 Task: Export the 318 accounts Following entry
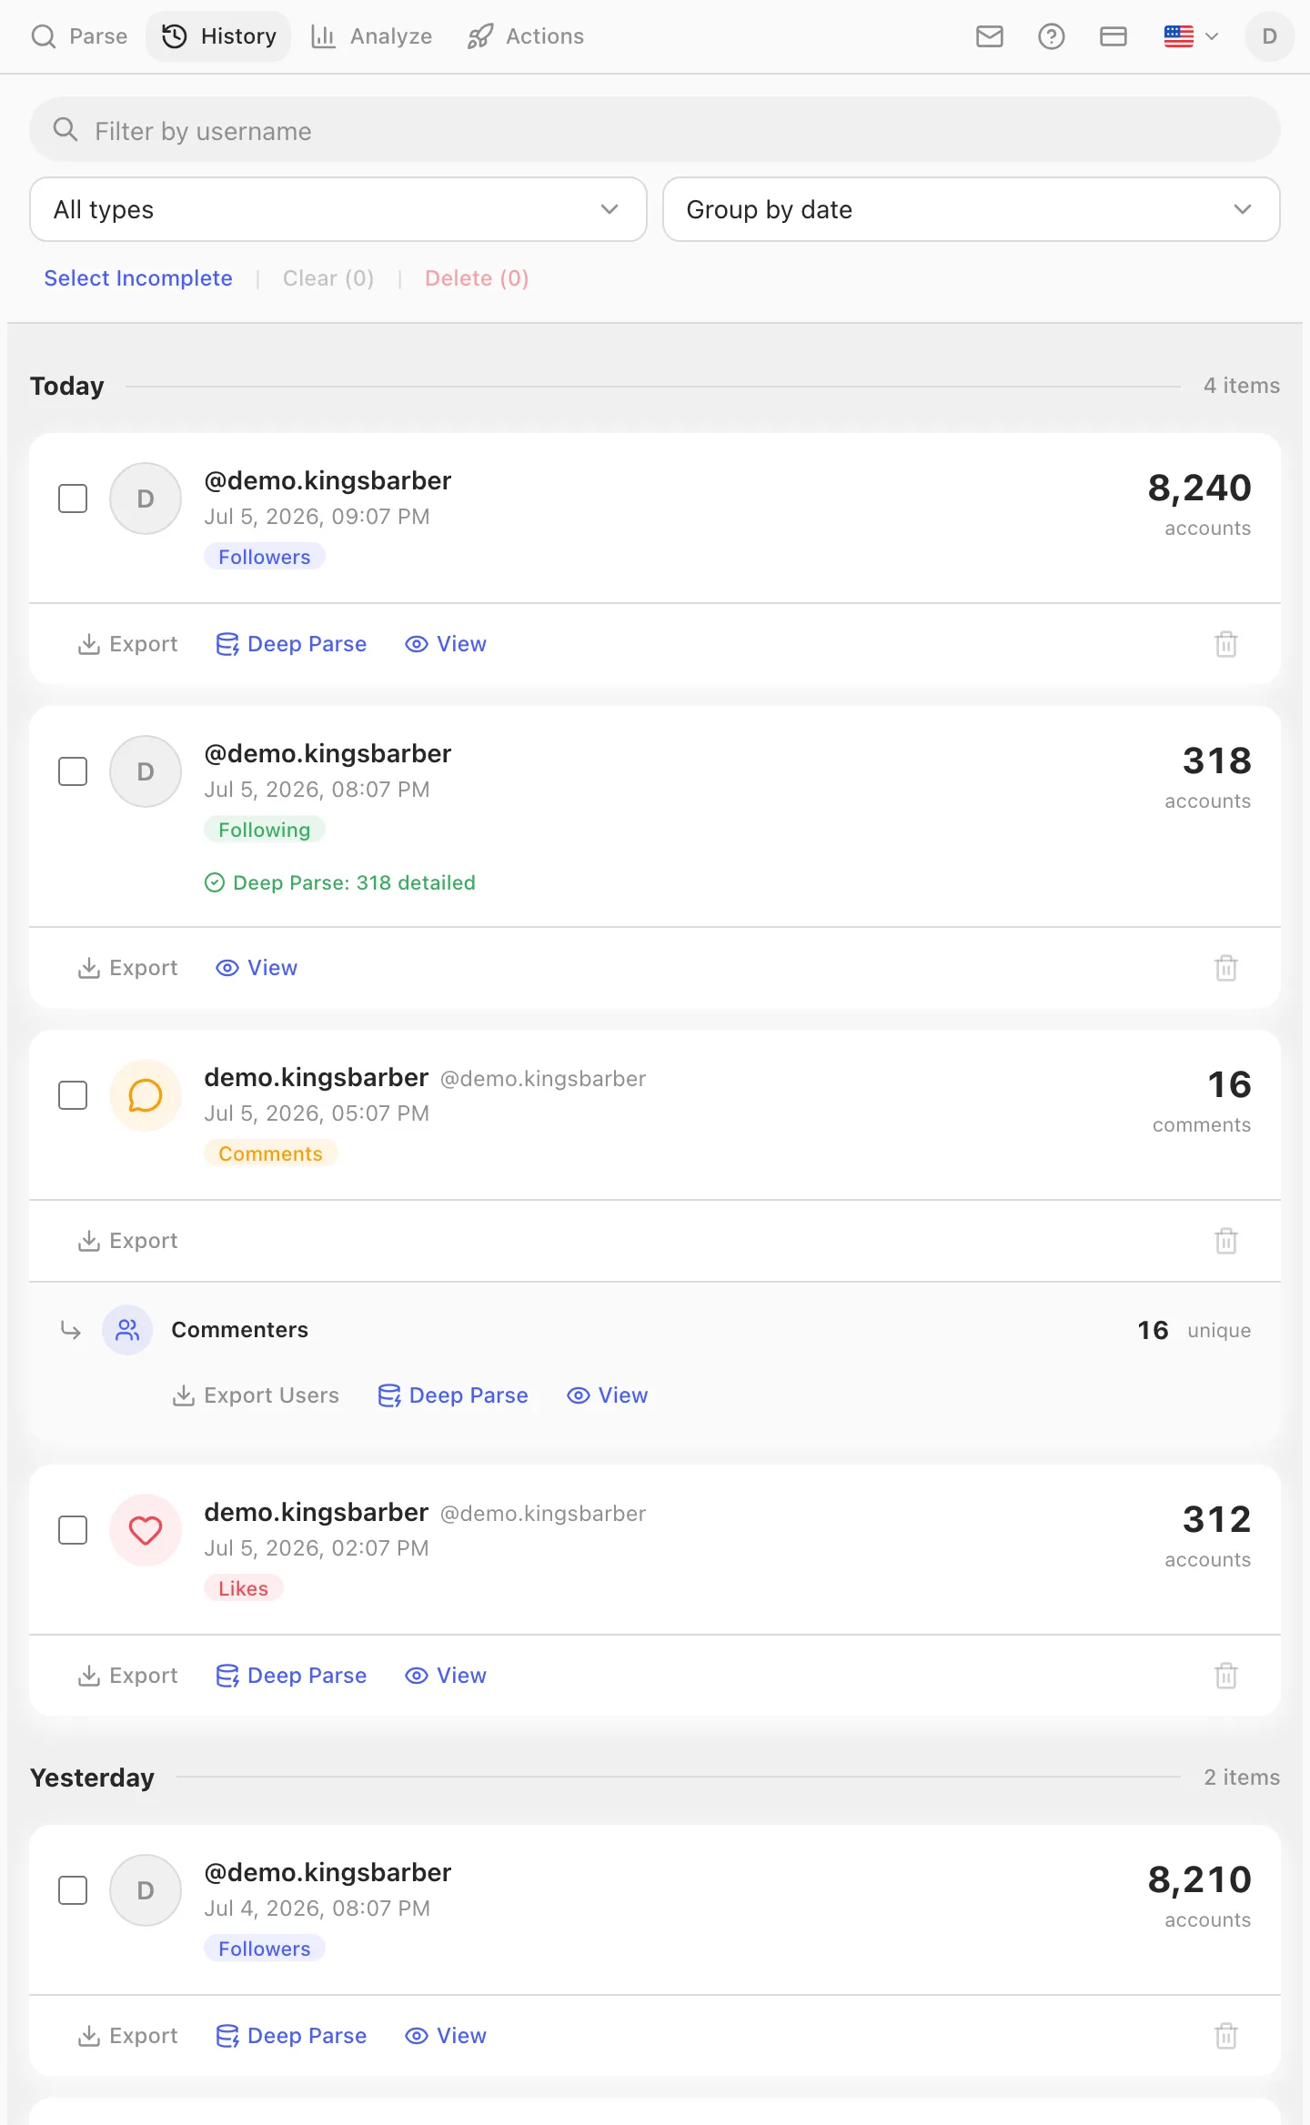[x=128, y=968]
